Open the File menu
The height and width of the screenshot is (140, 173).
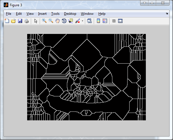click(x=9, y=14)
